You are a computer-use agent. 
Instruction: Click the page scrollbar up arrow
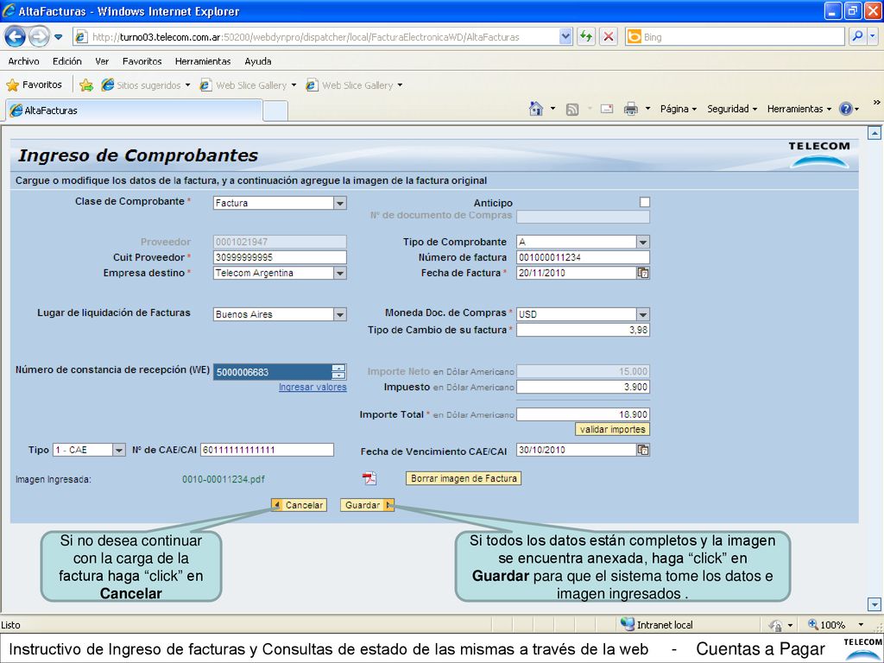coord(874,133)
